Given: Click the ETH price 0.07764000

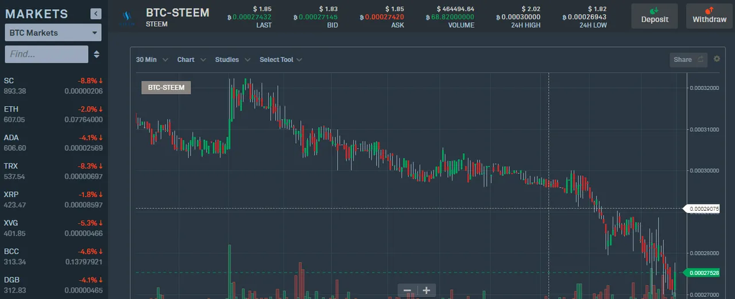Looking at the screenshot, I should pyautogui.click(x=84, y=120).
